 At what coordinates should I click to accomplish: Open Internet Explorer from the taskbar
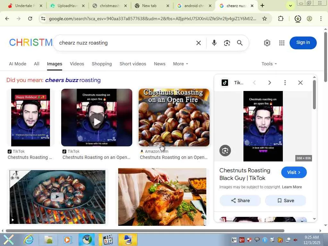[29, 240]
